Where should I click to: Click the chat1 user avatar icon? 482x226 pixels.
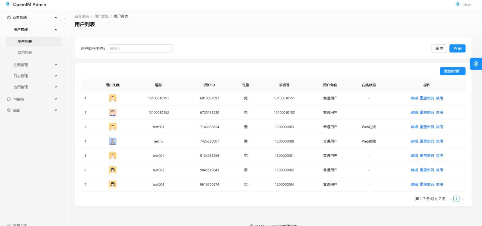coord(458,5)
